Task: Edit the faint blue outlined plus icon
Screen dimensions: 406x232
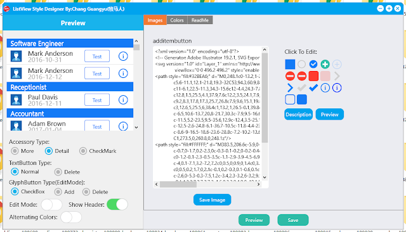Action: click(x=337, y=64)
